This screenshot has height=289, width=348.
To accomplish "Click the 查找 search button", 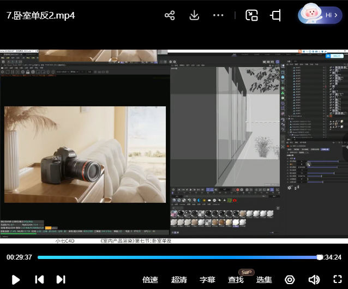I will click(236, 280).
